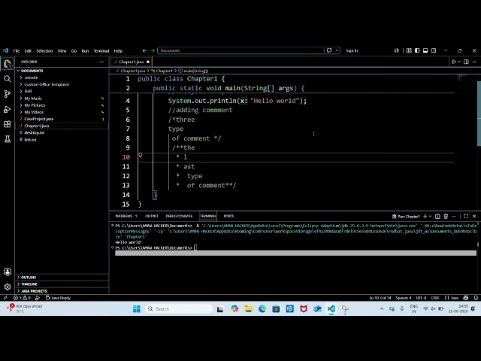The width and height of the screenshot is (481, 361).
Task: Open the Search view in activity bar
Action: (8, 79)
